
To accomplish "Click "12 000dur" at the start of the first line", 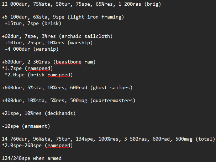I will point(15,5).
